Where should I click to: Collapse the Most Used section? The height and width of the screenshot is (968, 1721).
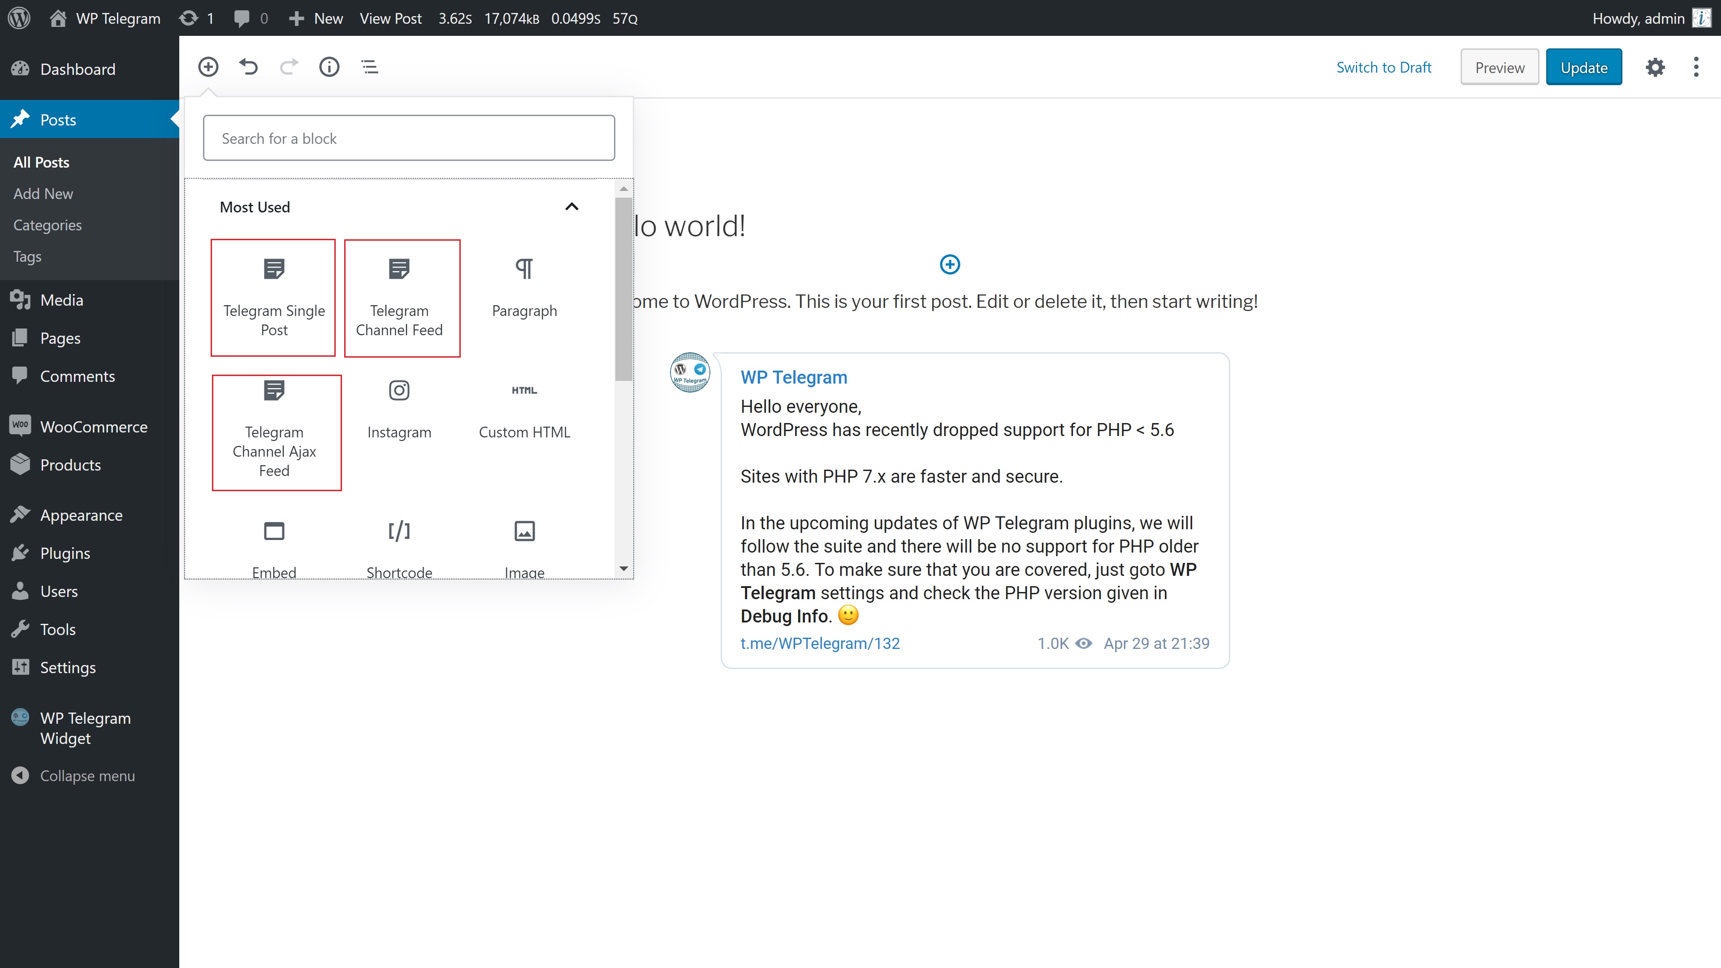click(x=572, y=207)
